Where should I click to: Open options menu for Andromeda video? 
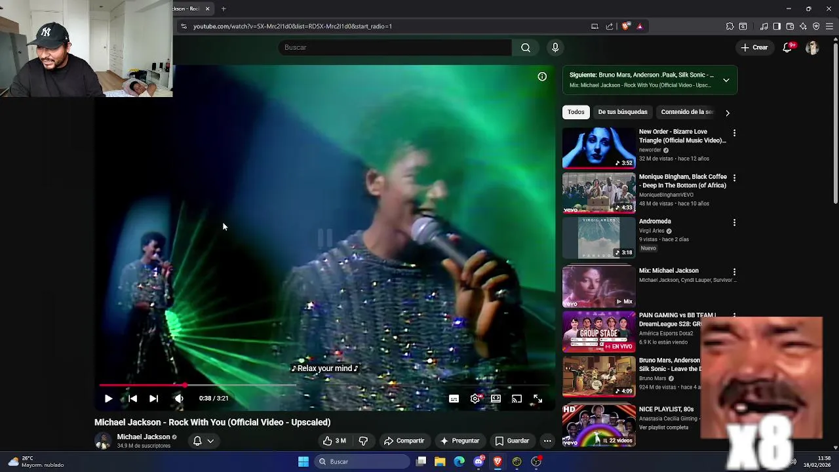point(734,223)
